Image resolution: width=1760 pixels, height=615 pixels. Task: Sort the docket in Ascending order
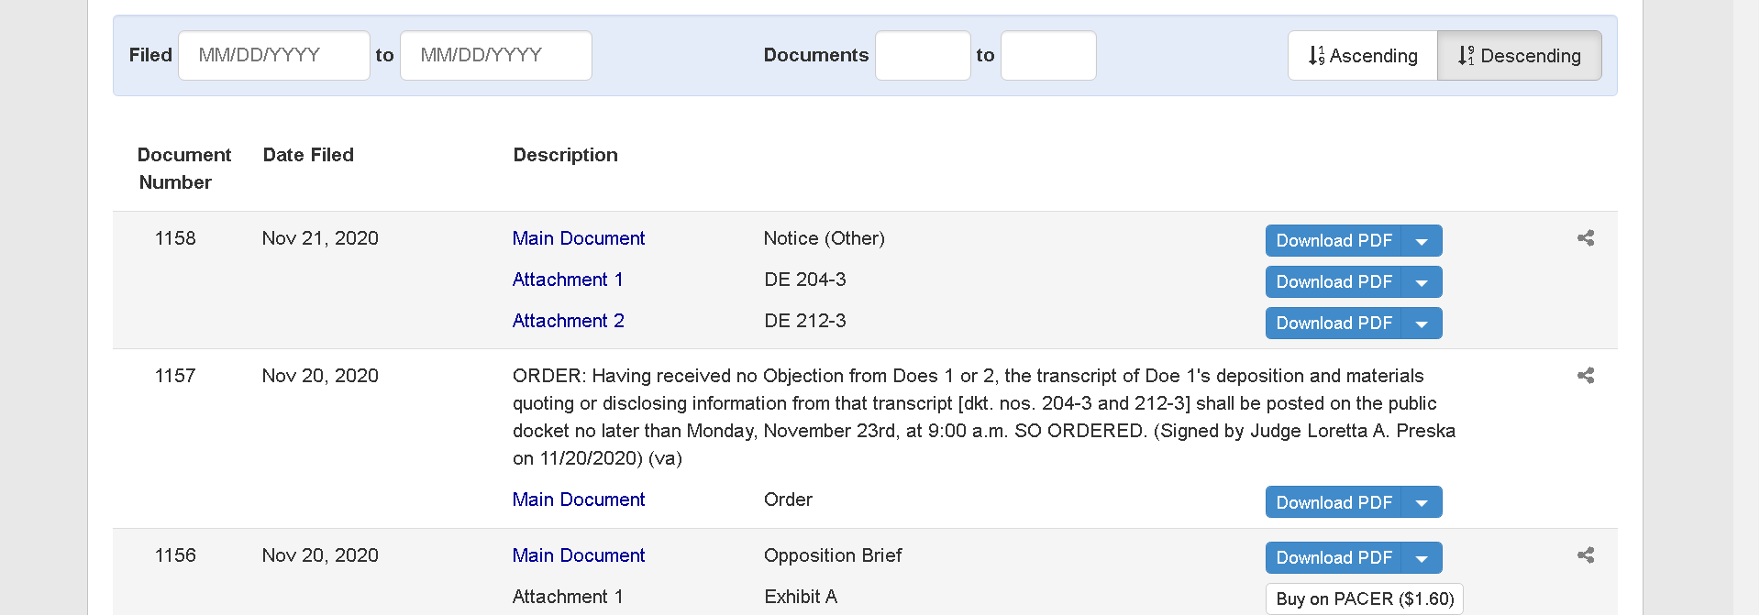pyautogui.click(x=1363, y=56)
